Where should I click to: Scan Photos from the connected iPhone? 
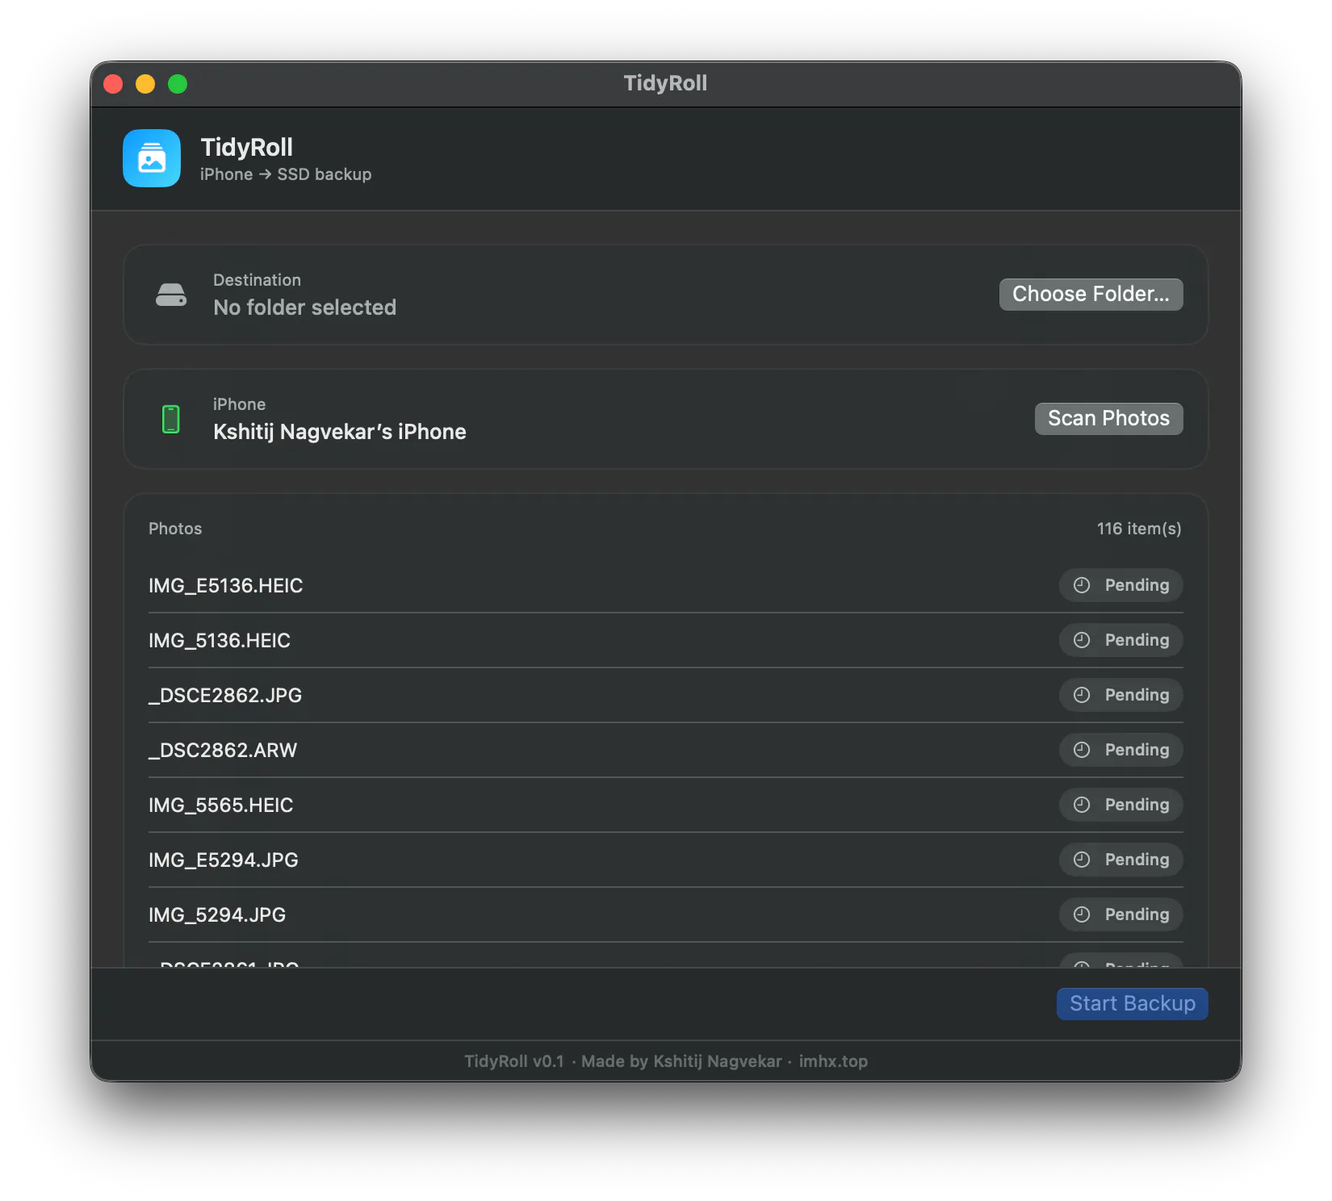tap(1108, 419)
